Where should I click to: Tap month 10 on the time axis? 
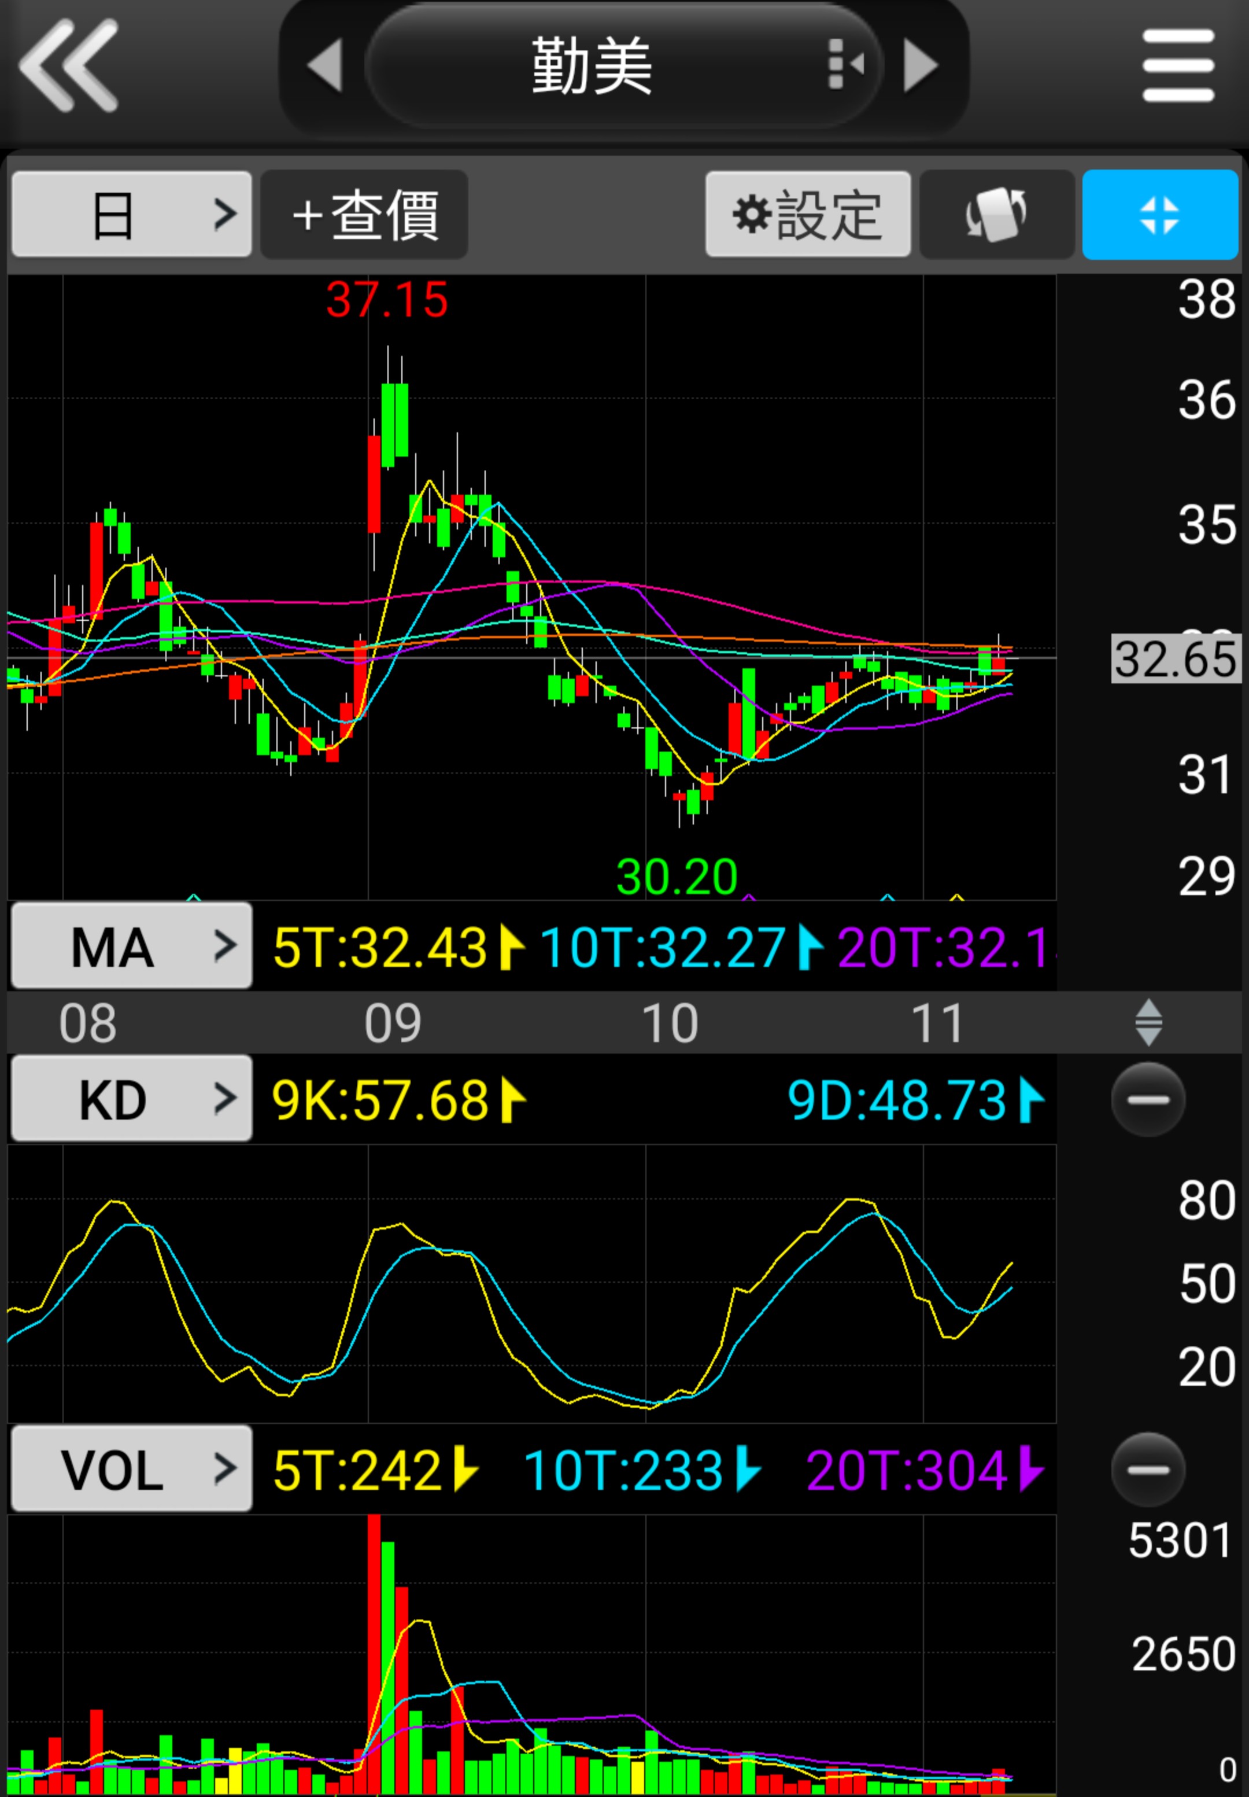670,1022
